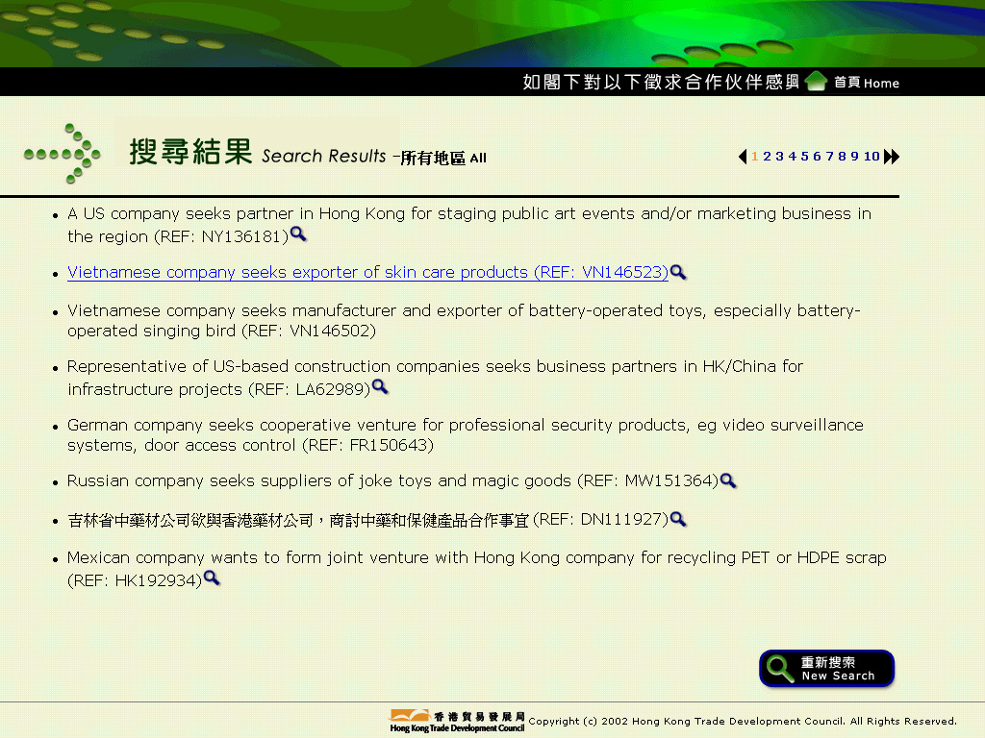Open the Mexican recycling joint venture listing
The width and height of the screenshot is (985, 738).
[476, 558]
